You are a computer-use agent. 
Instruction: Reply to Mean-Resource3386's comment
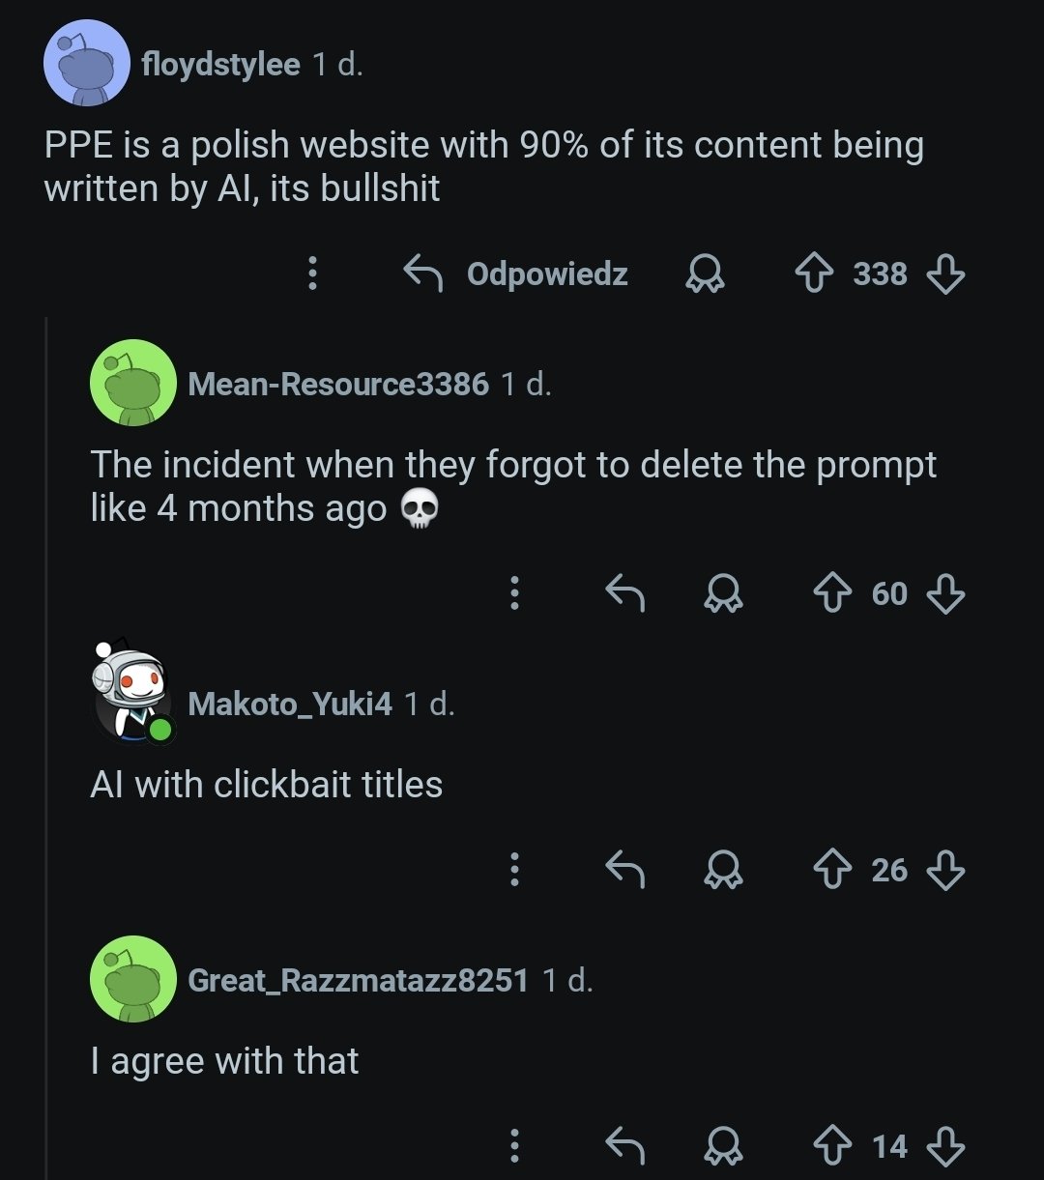pos(624,593)
